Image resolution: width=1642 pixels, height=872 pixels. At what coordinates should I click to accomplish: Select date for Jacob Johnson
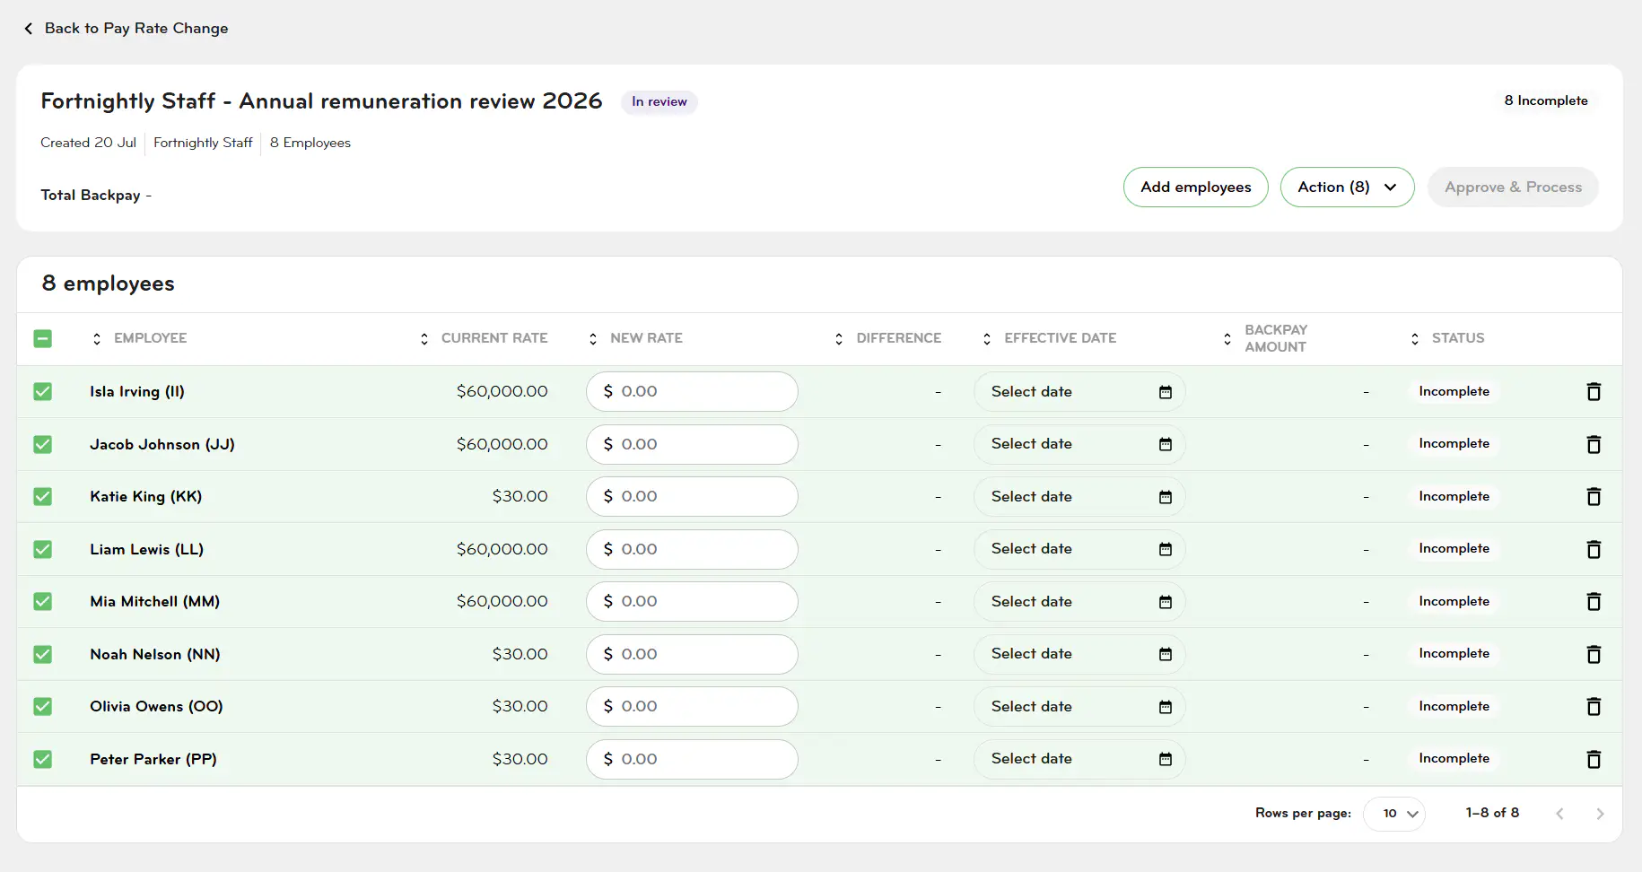pos(1079,444)
